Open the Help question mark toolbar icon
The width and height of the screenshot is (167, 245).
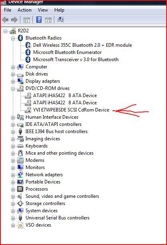[x=39, y=20]
